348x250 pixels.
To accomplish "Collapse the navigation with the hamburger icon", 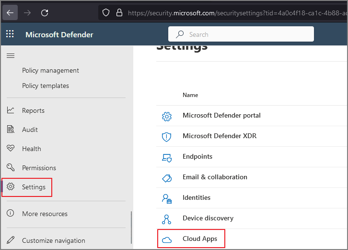I will coord(11,55).
